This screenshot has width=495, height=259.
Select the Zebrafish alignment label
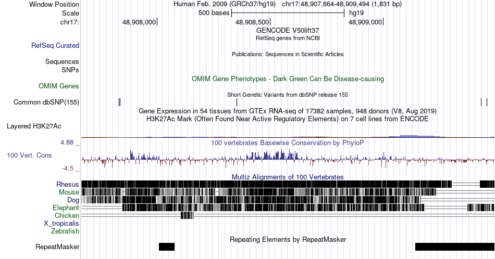[65, 231]
